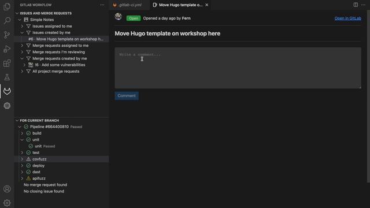The image size is (370, 208).
Task: Expand the covfuzz stage
Action: pos(22,159)
